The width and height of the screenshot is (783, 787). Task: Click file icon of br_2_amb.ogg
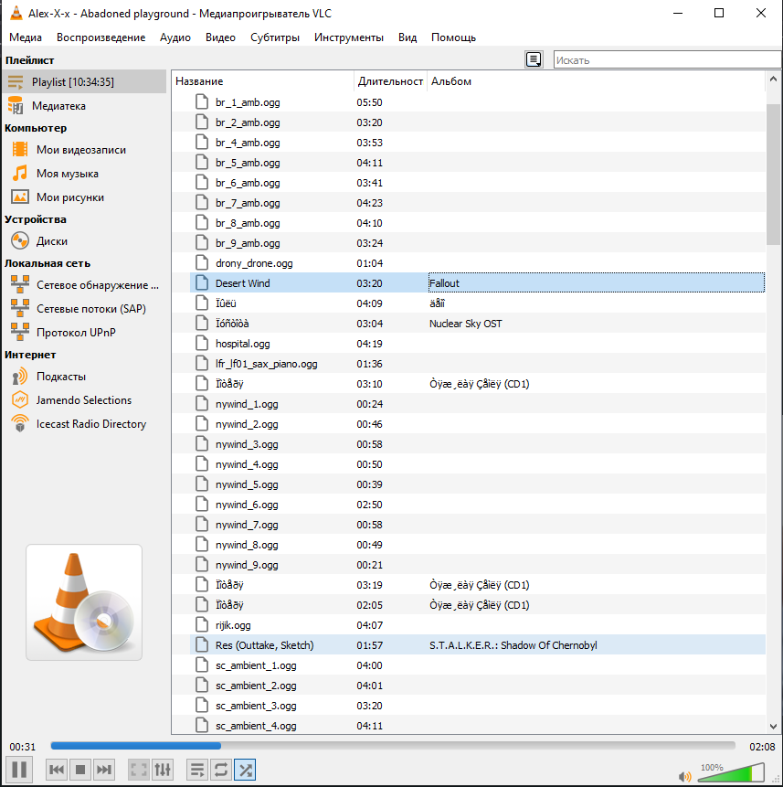click(x=202, y=122)
